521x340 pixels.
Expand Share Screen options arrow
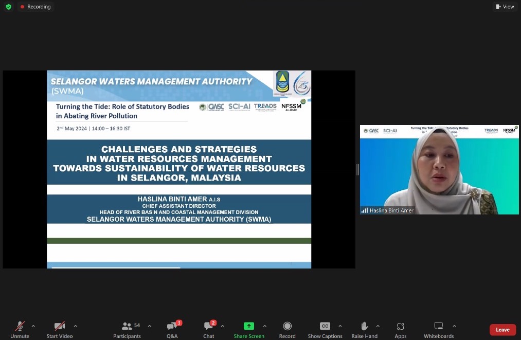[265, 326]
